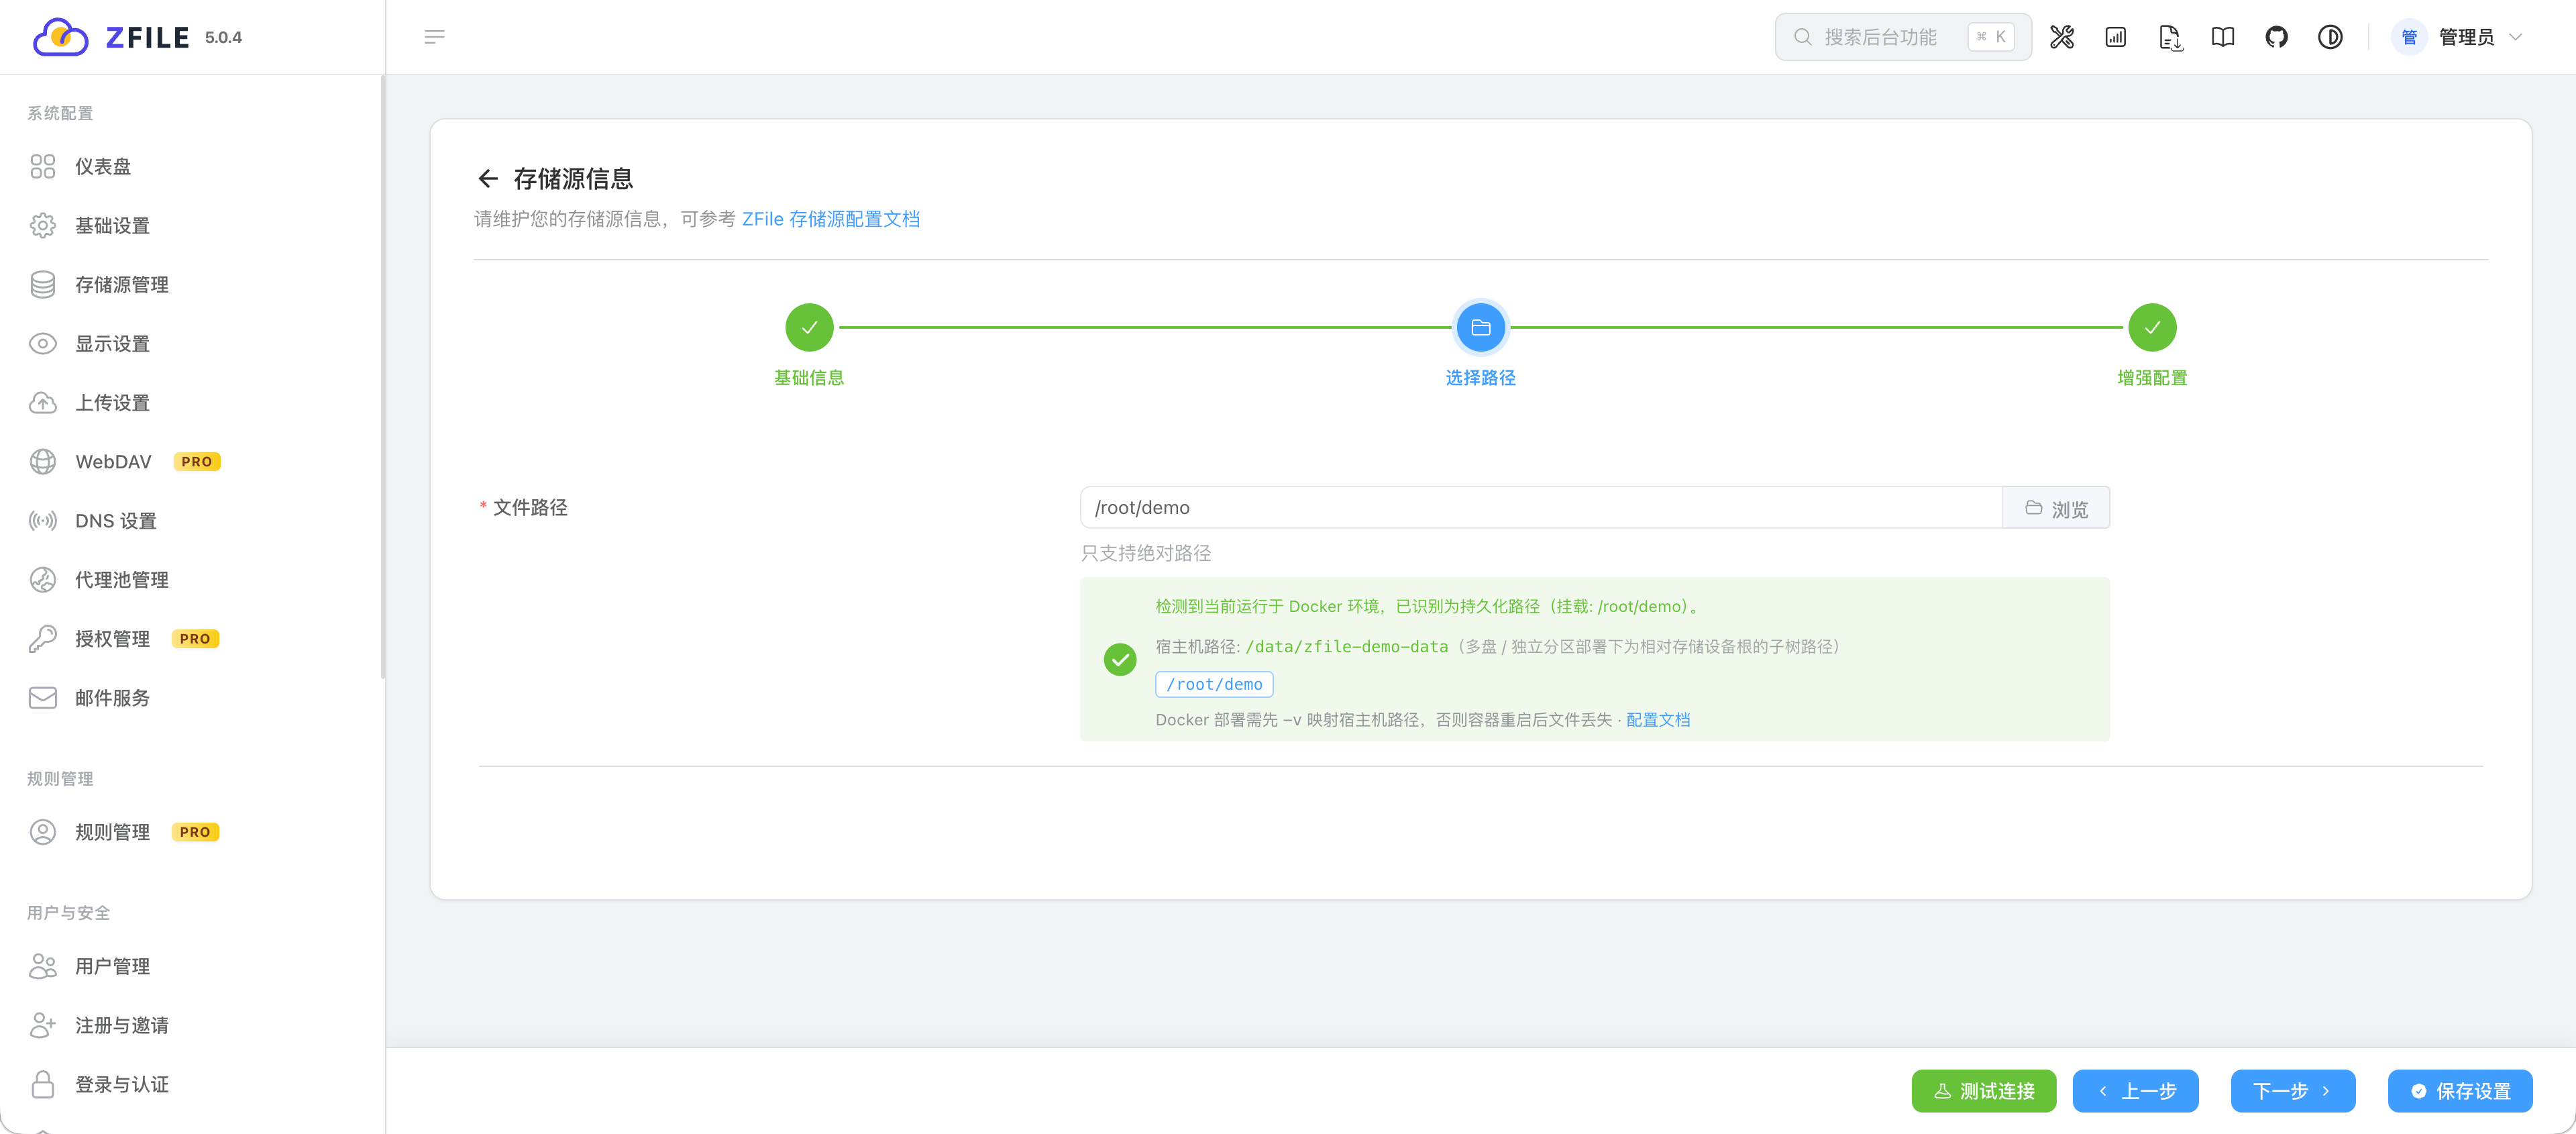Open the 配置文档 link in notice
Screen dimensions: 2576x1134
click(x=1657, y=719)
